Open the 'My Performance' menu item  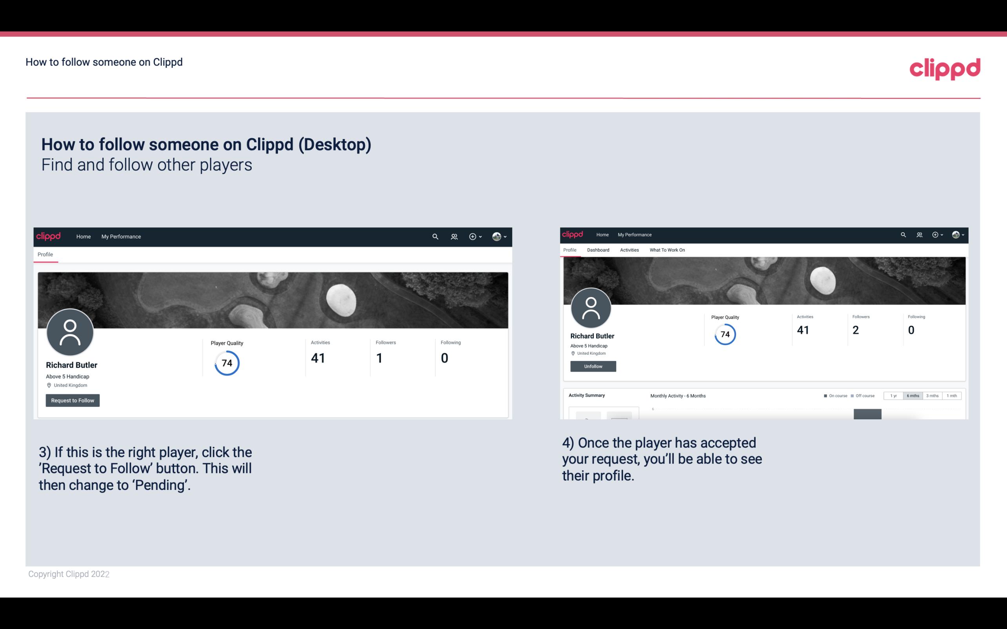point(120,236)
